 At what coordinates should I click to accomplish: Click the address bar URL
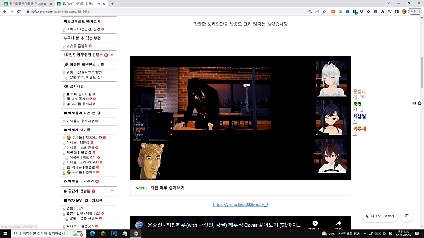(60, 12)
